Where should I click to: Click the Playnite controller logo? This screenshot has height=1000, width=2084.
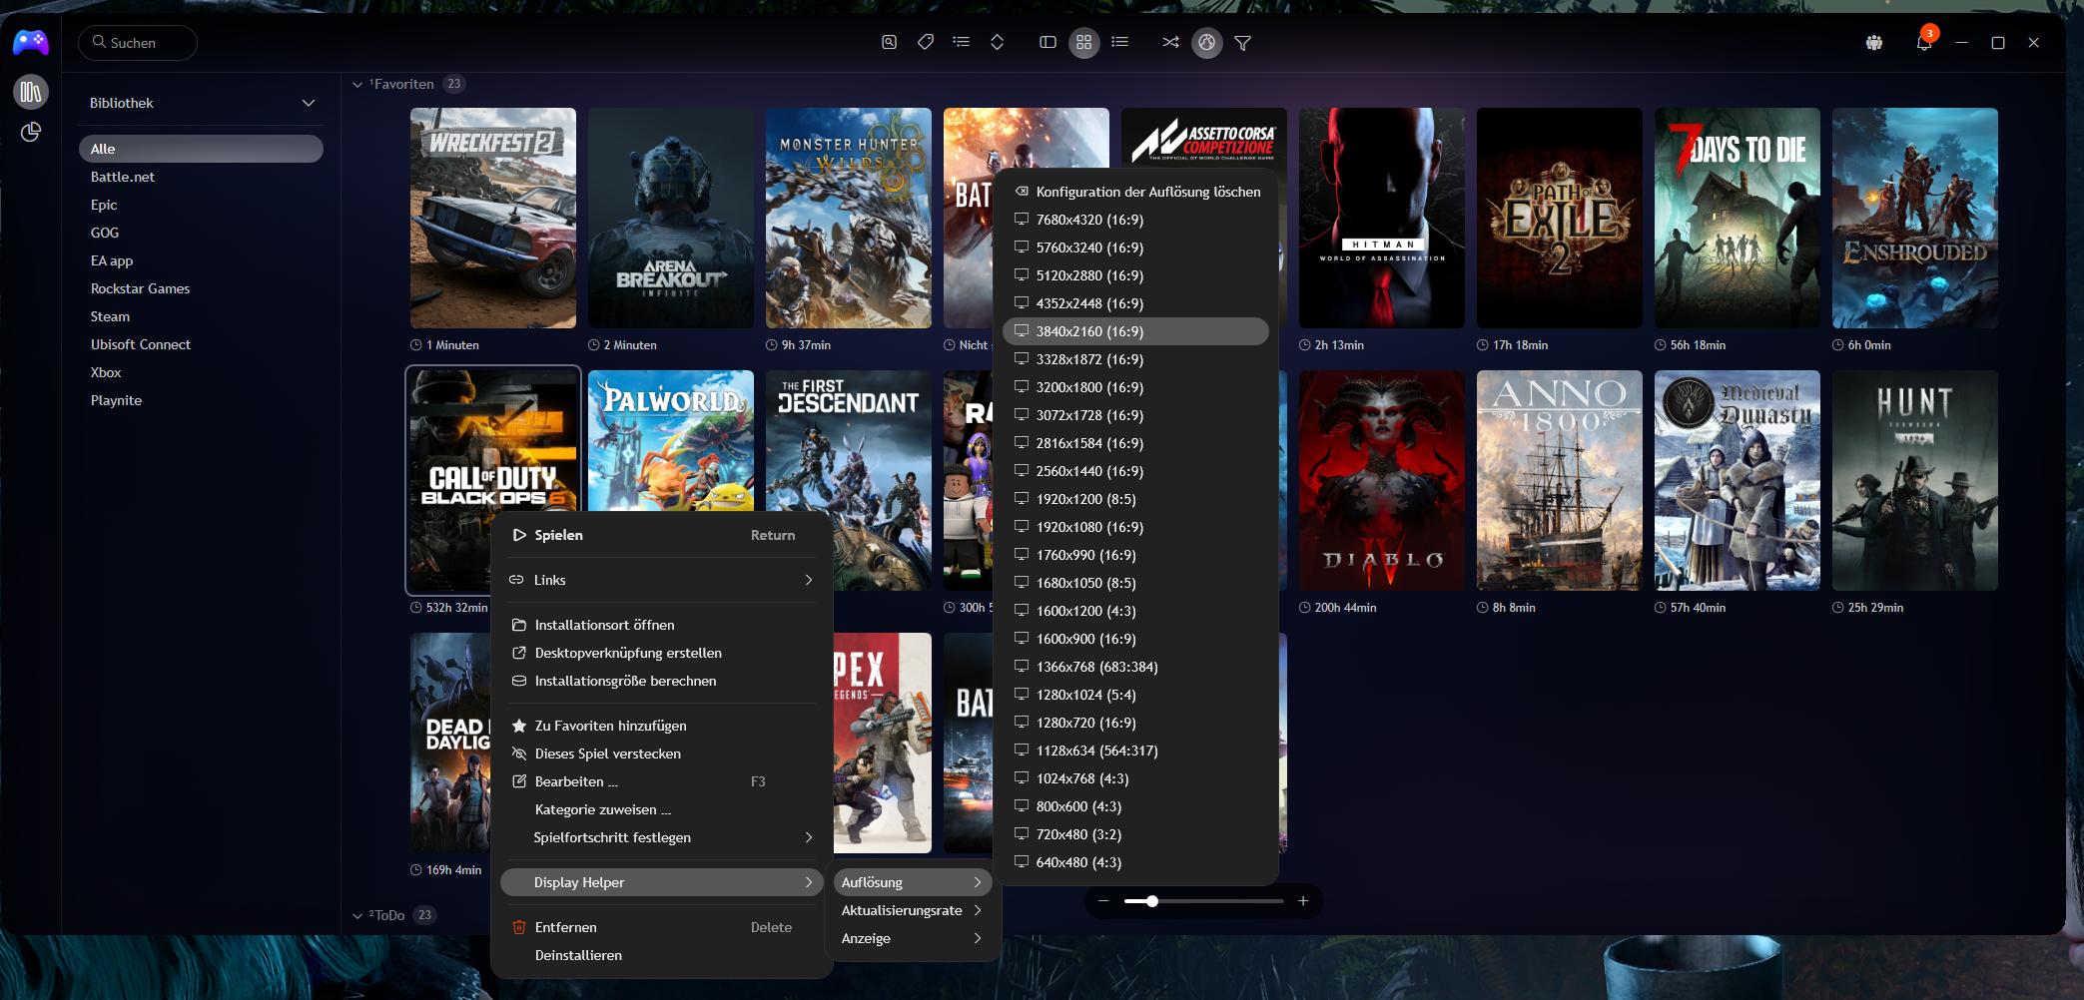pos(31,42)
